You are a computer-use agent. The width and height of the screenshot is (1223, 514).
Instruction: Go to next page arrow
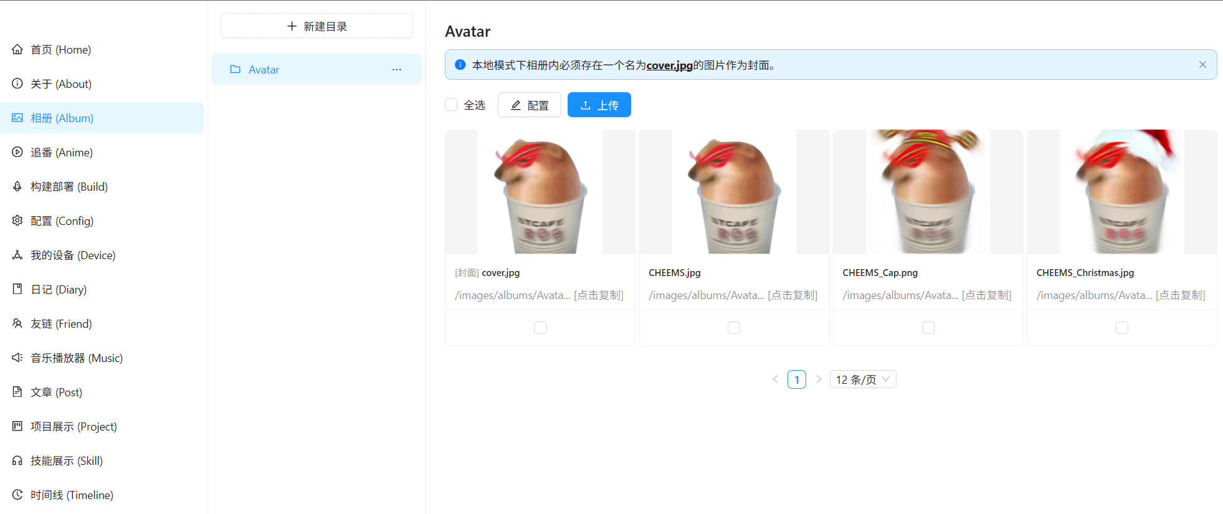click(x=819, y=379)
